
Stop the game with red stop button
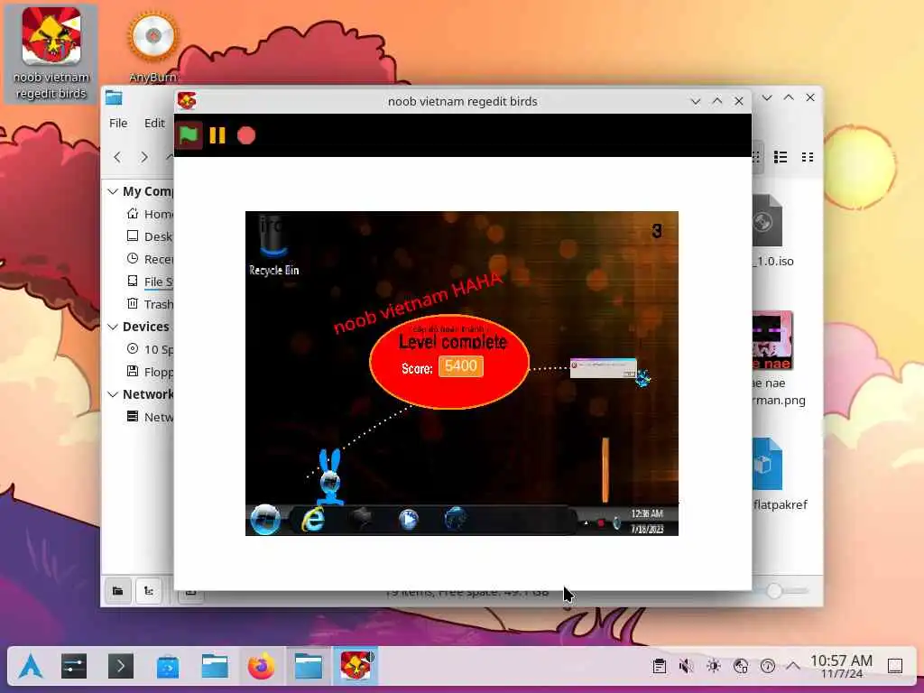tap(246, 135)
